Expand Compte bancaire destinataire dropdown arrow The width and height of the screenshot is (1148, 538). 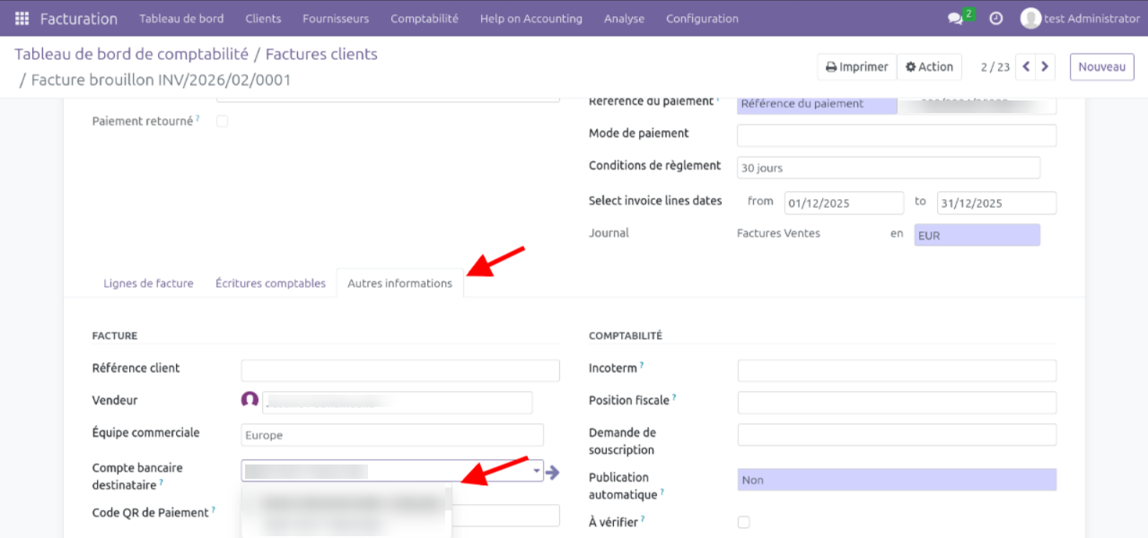[537, 471]
